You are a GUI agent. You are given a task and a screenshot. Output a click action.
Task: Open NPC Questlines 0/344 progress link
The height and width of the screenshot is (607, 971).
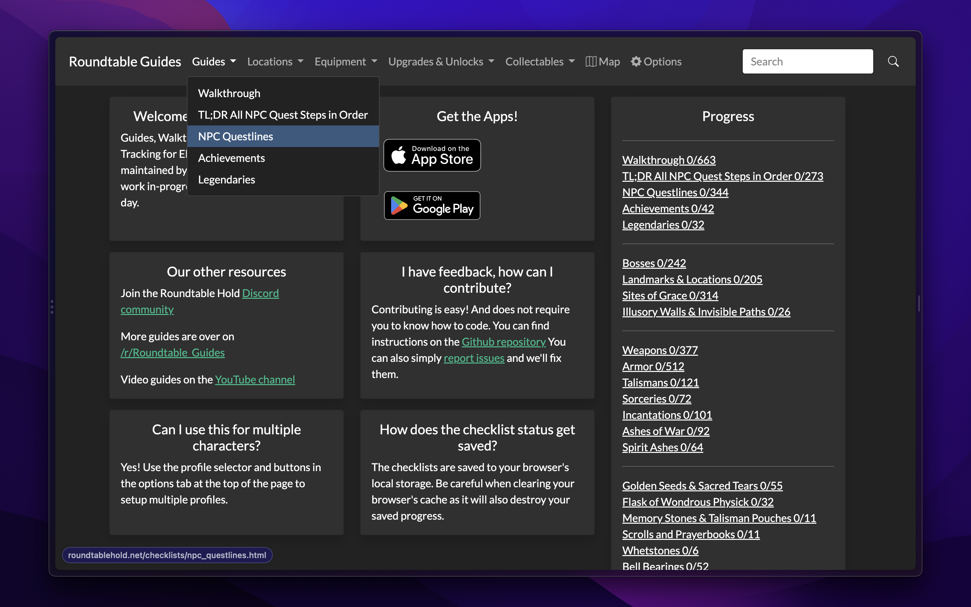[675, 192]
